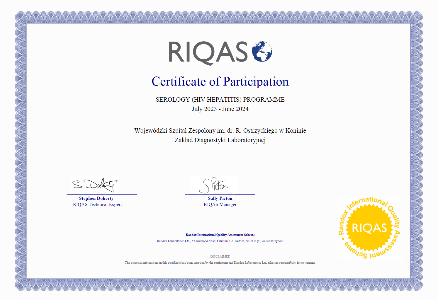438x300 pixels.
Task: Click the 'RIQAS Manager' title
Action: click(x=220, y=204)
